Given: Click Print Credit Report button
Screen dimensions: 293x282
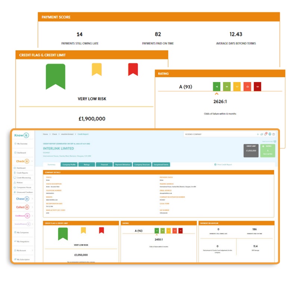Looking at the screenshot, I should (x=223, y=164).
